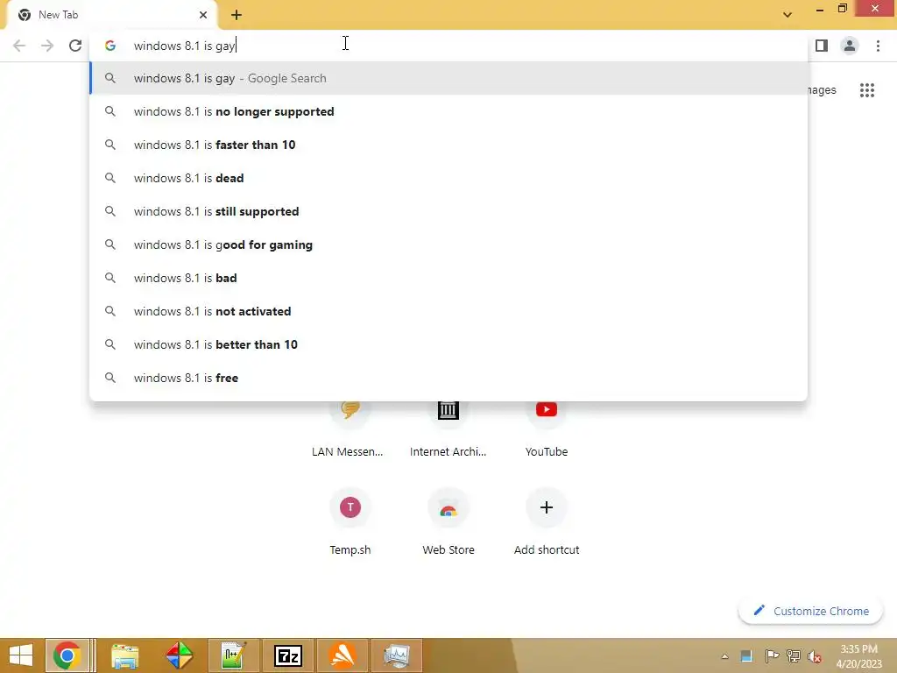Click the browser back arrow
Screen dimensions: 897x673
coord(19,46)
